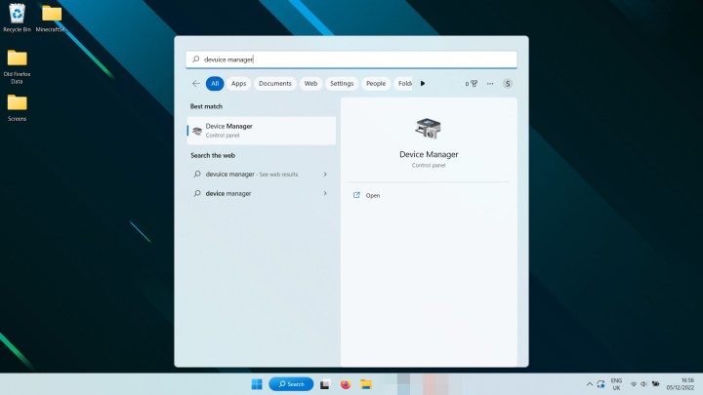Open the rewards trophy points icon
This screenshot has height=395, width=703.
[x=472, y=84]
